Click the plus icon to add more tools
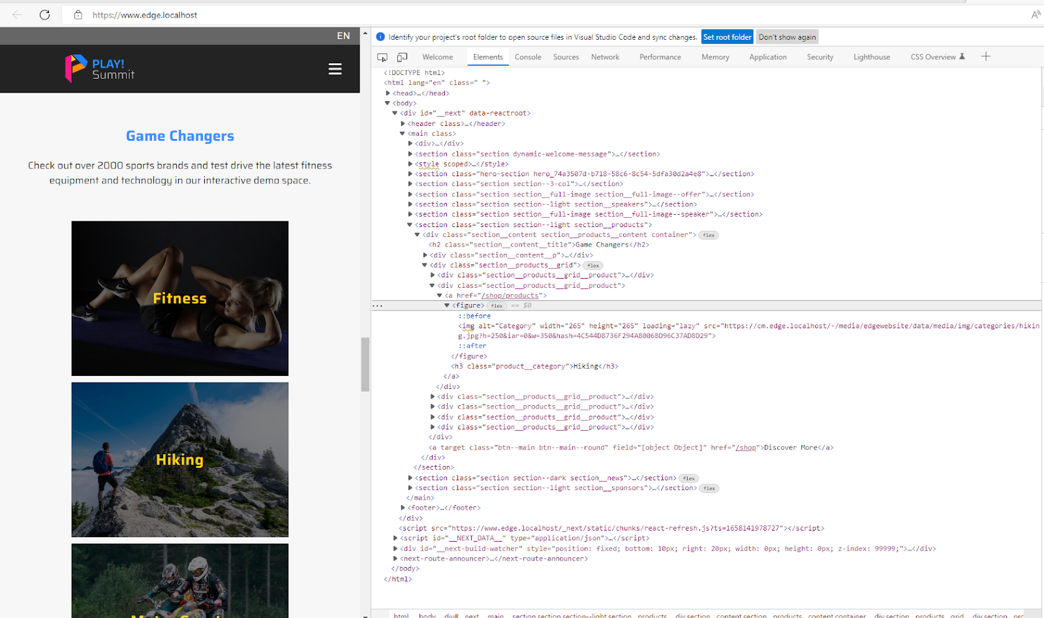Image resolution: width=1044 pixels, height=618 pixels. click(986, 57)
